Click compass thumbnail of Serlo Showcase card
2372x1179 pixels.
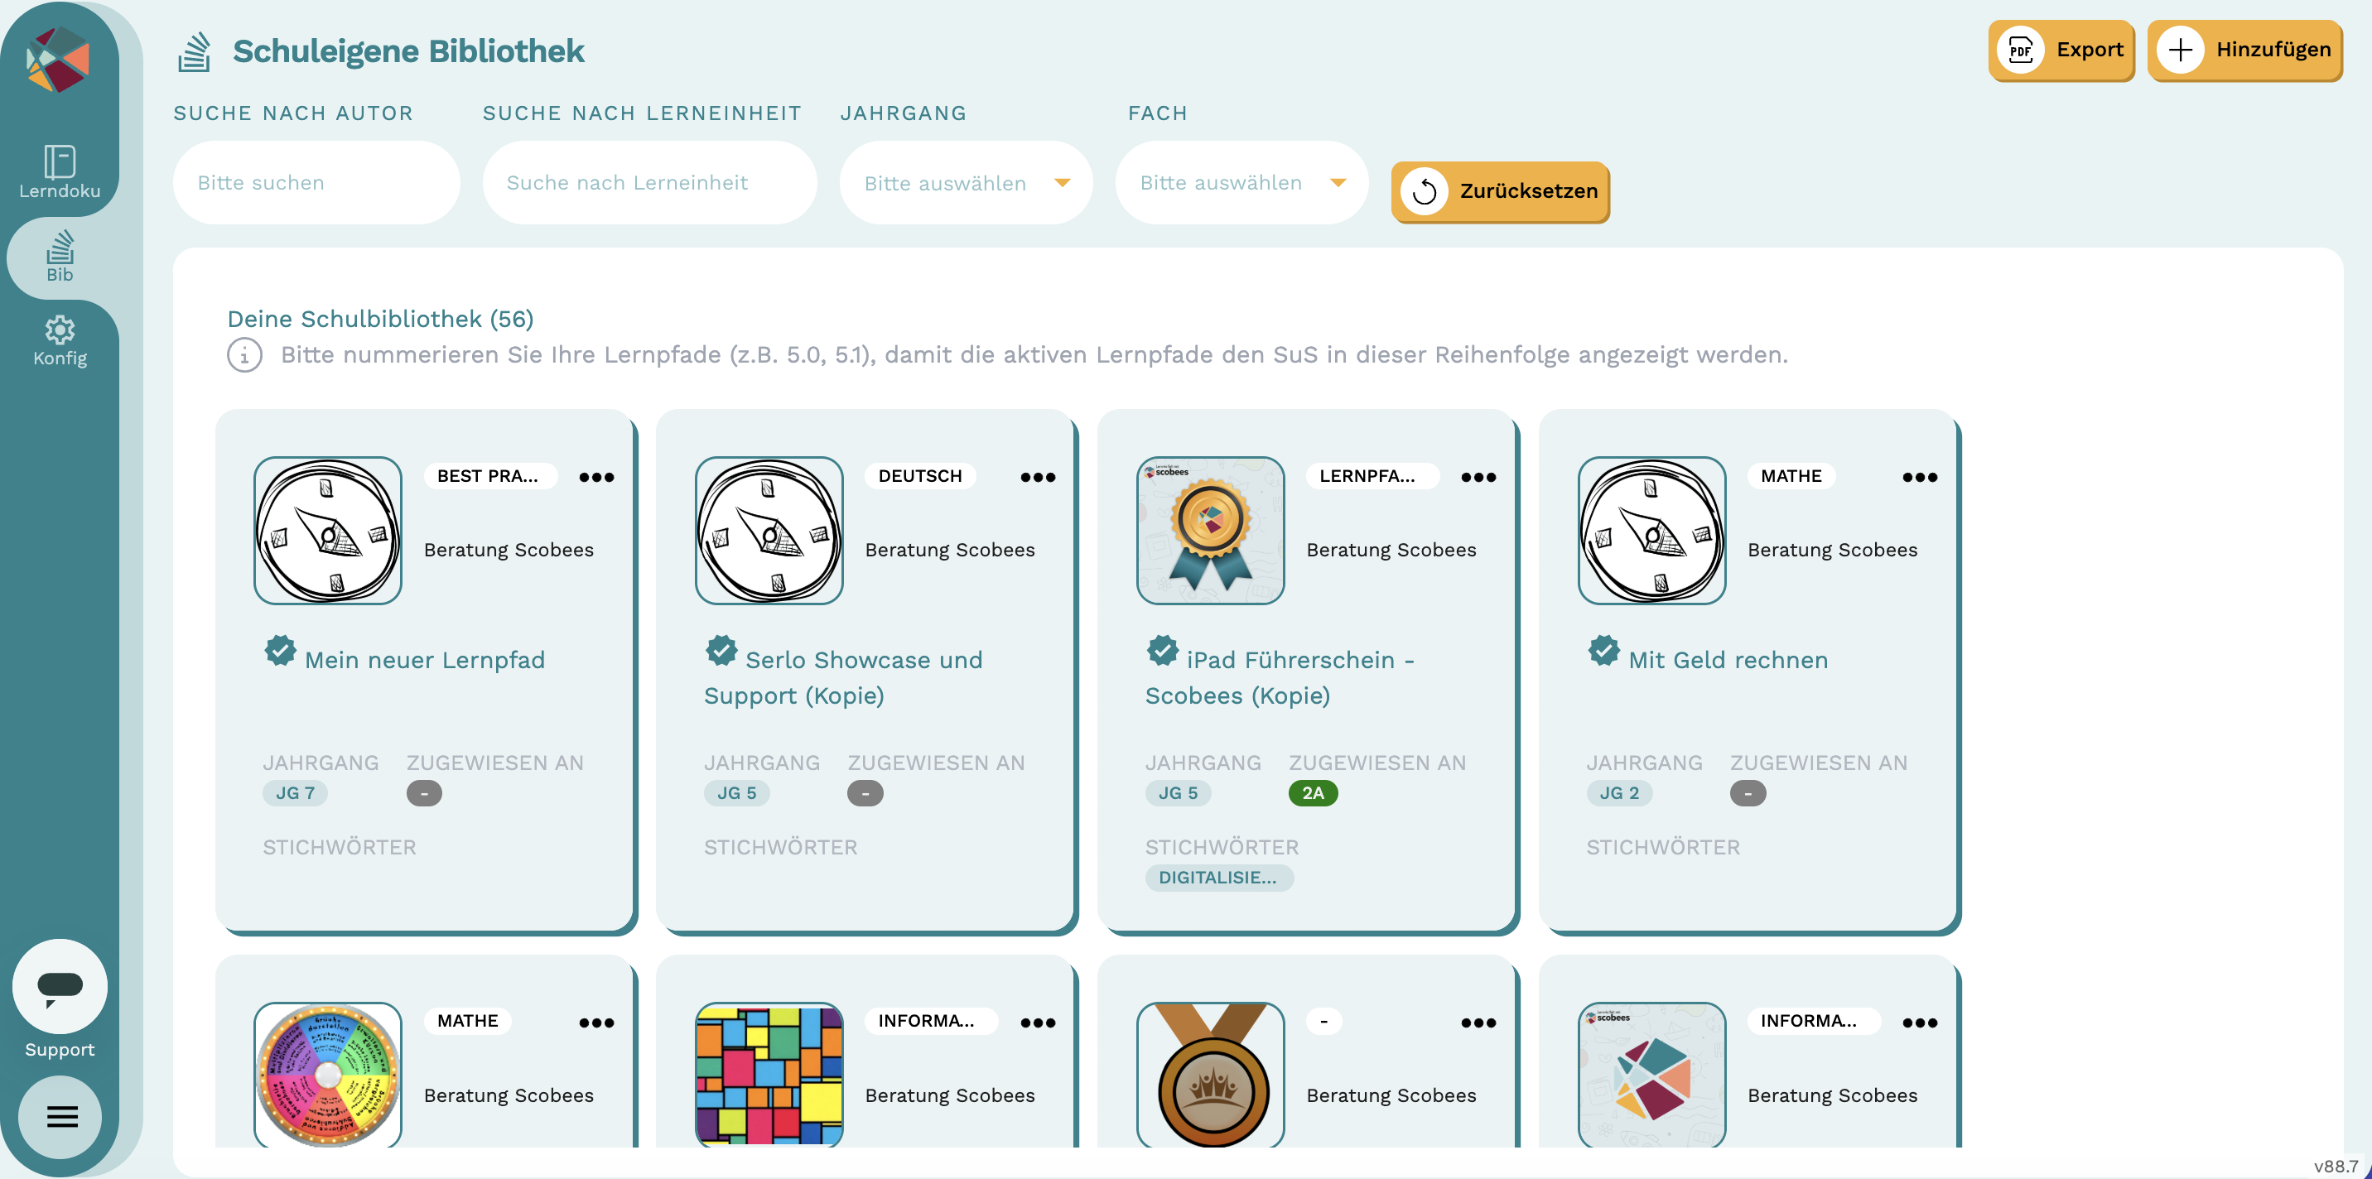pyautogui.click(x=769, y=530)
